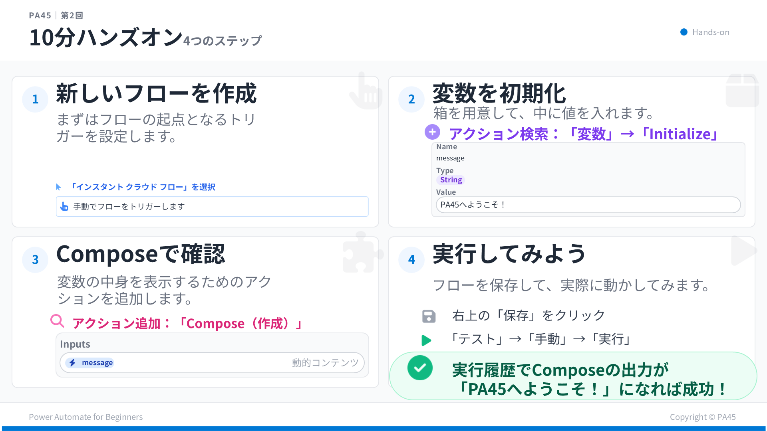Select step number badge 1

pyautogui.click(x=35, y=99)
